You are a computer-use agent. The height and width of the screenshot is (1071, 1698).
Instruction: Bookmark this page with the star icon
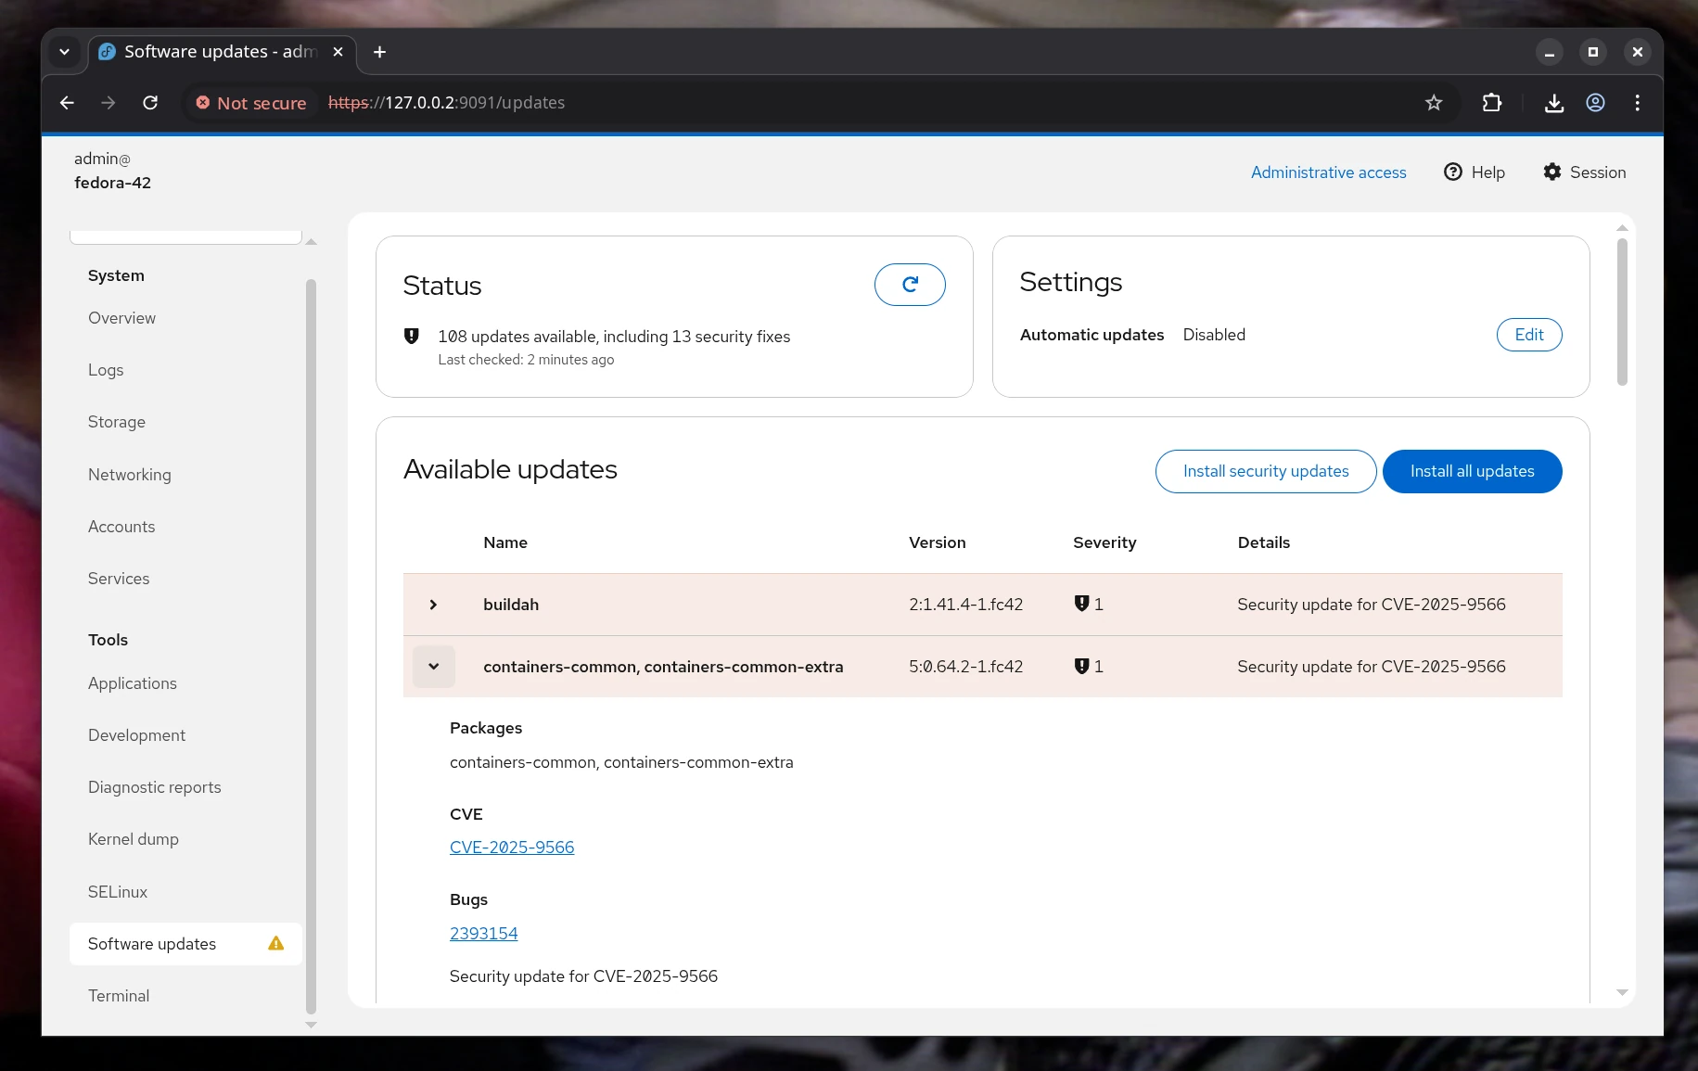(x=1434, y=103)
